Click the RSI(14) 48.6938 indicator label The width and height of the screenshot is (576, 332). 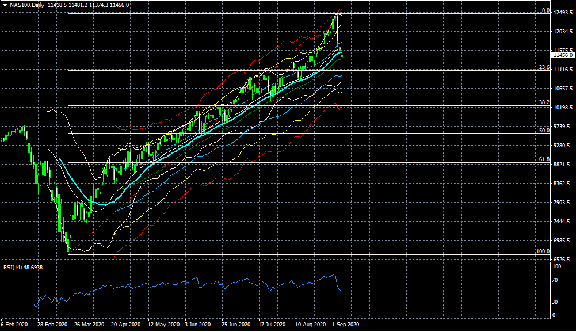(23, 268)
